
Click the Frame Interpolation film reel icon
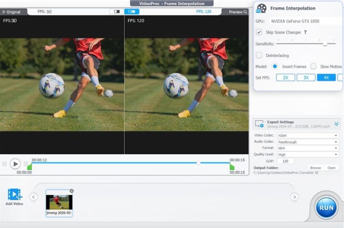click(x=261, y=8)
